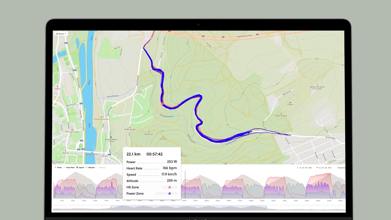Select the heart rate 20m peak interval

pyautogui.click(x=330, y=168)
